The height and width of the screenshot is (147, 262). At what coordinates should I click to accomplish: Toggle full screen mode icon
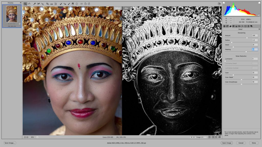219,4
